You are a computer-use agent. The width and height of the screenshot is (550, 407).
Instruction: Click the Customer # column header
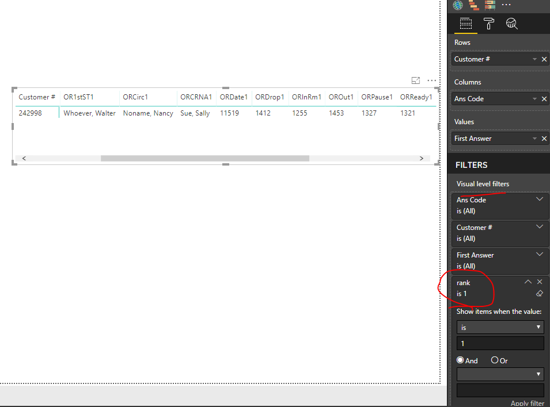point(37,97)
